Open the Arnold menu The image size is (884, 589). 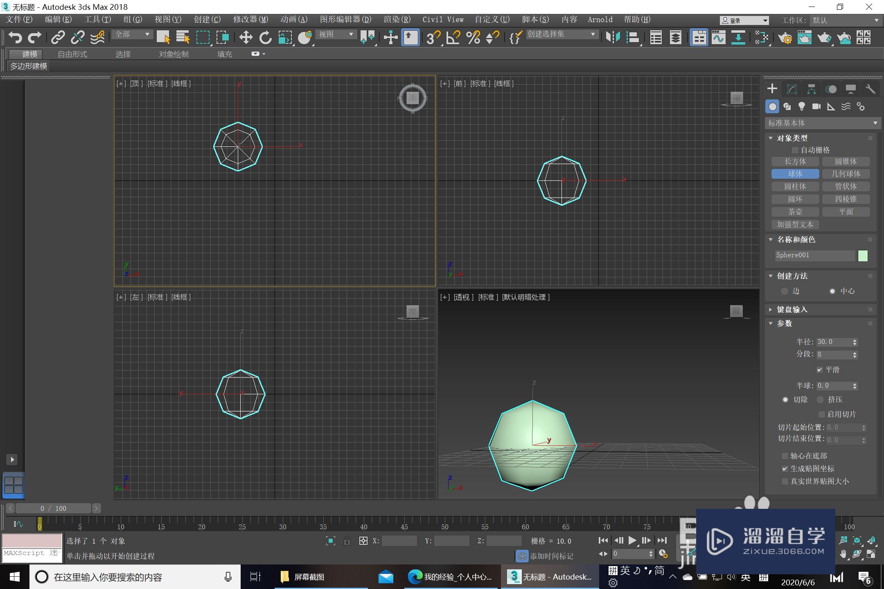pyautogui.click(x=600, y=20)
